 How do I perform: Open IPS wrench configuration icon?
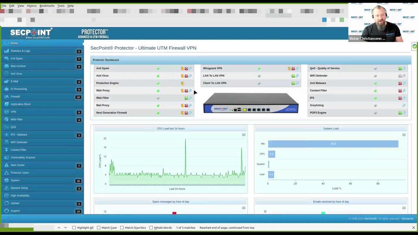[x=404, y=98]
